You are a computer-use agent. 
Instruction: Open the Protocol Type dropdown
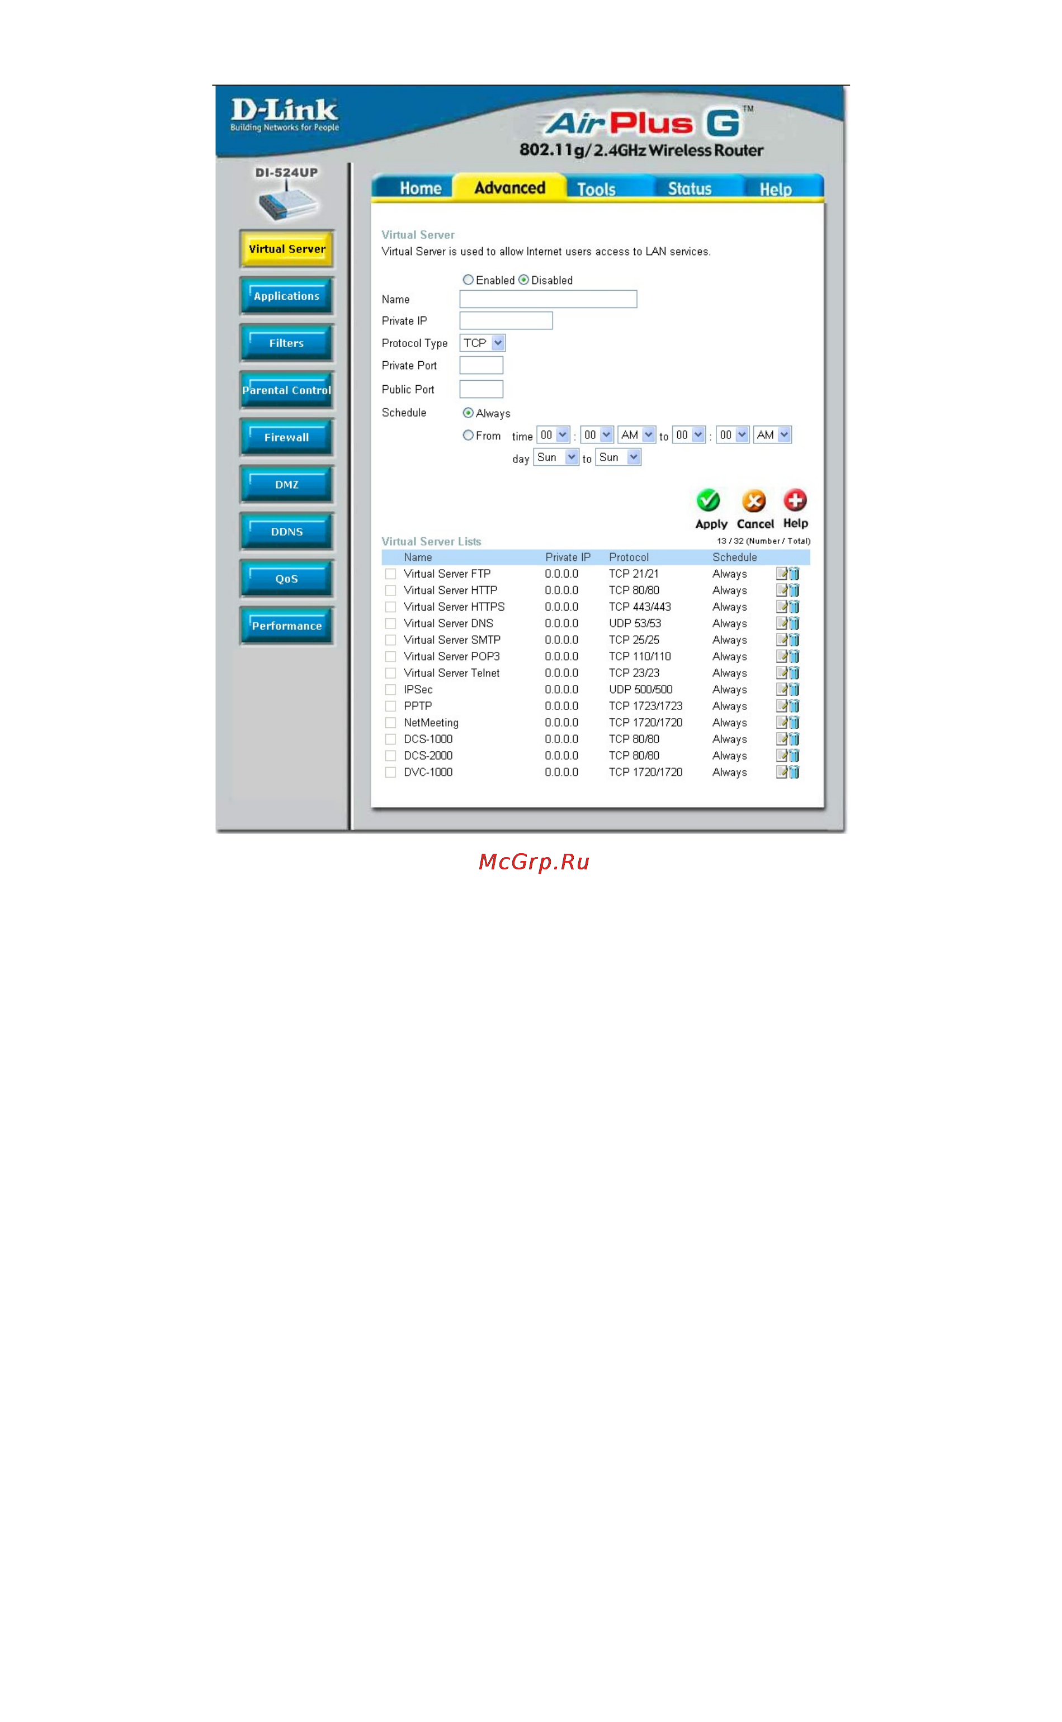pos(483,343)
